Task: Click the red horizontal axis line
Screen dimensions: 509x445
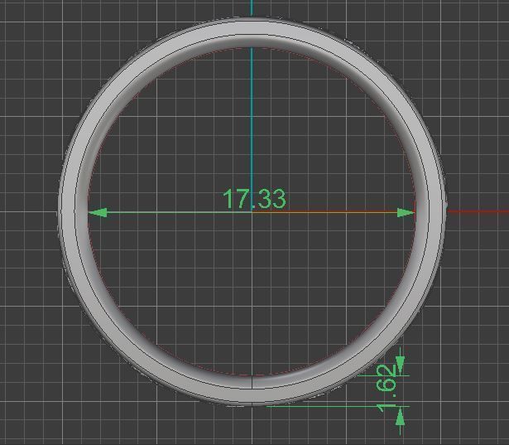Action: (478, 211)
